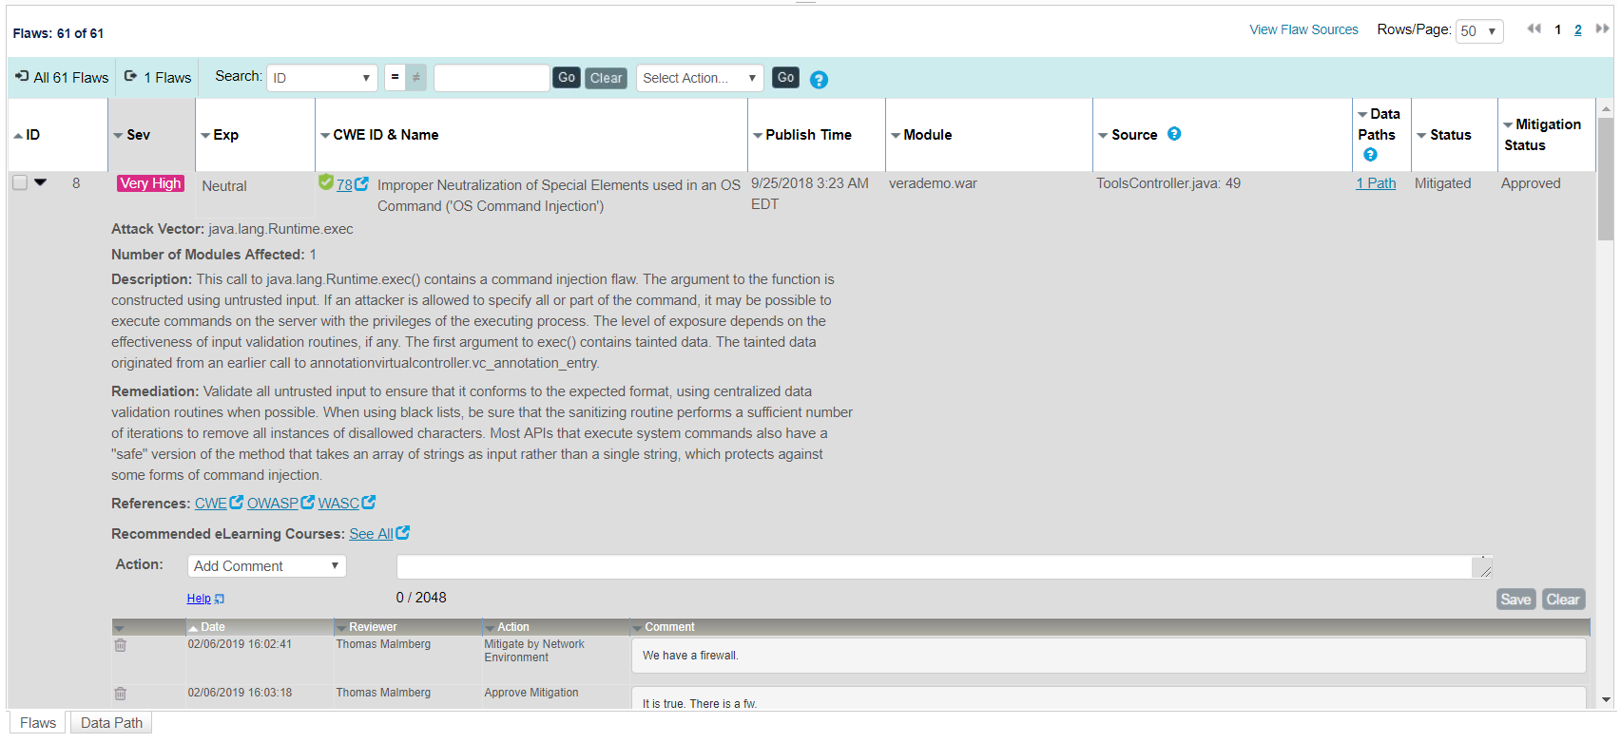Open the Select Action dropdown
This screenshot has height=743, width=1621.
[700, 78]
